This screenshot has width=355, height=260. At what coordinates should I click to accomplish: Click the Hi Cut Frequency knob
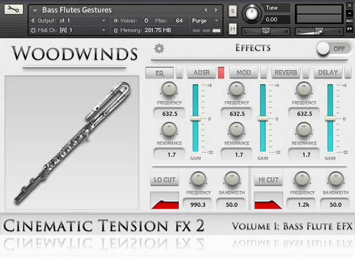click(302, 179)
